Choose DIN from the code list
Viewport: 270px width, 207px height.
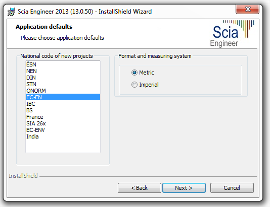point(63,78)
